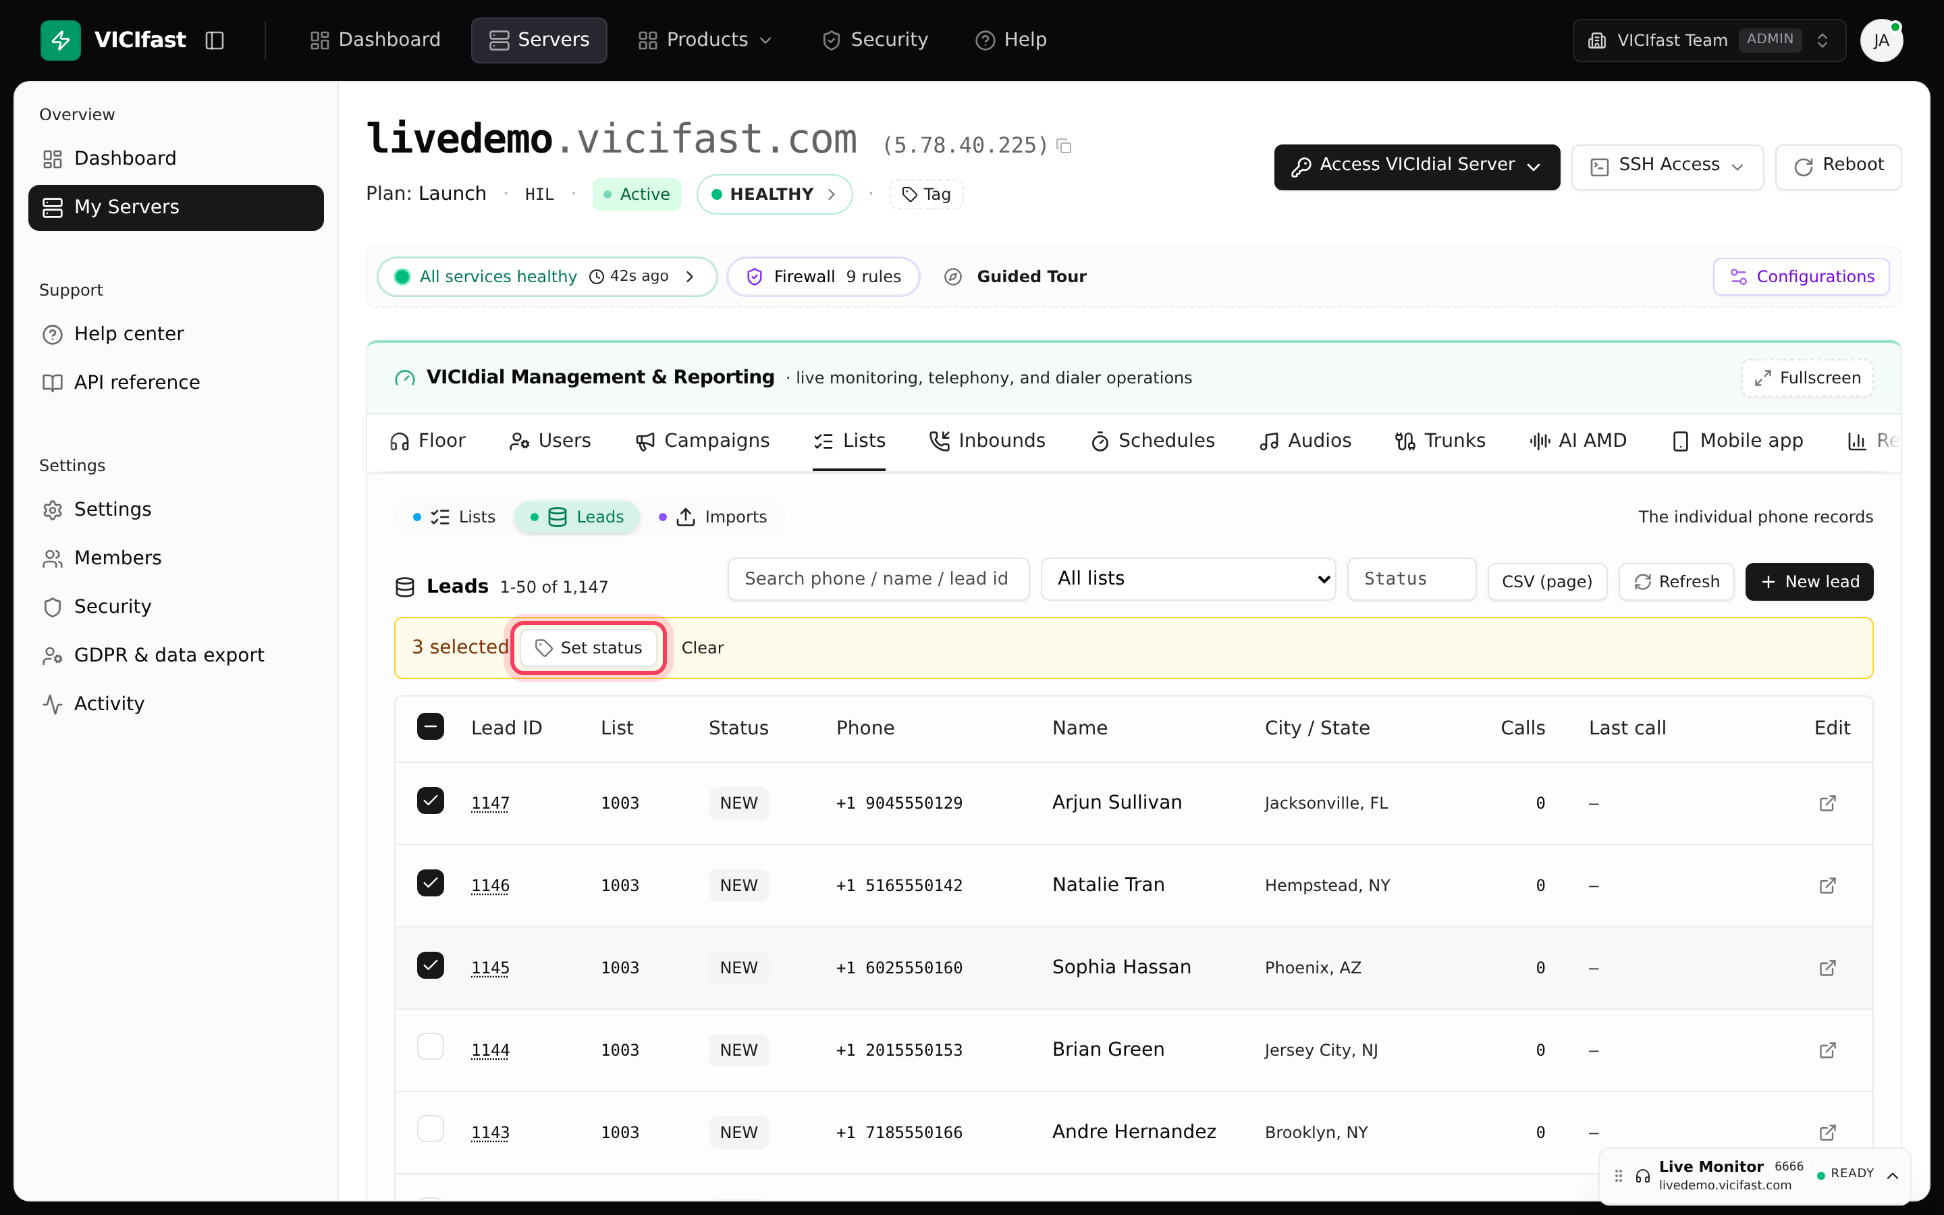Collapse sidebar with the panel toggle icon

click(x=215, y=40)
